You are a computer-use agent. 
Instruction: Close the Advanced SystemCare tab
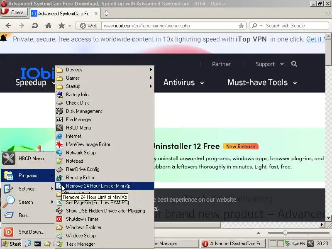96,14
